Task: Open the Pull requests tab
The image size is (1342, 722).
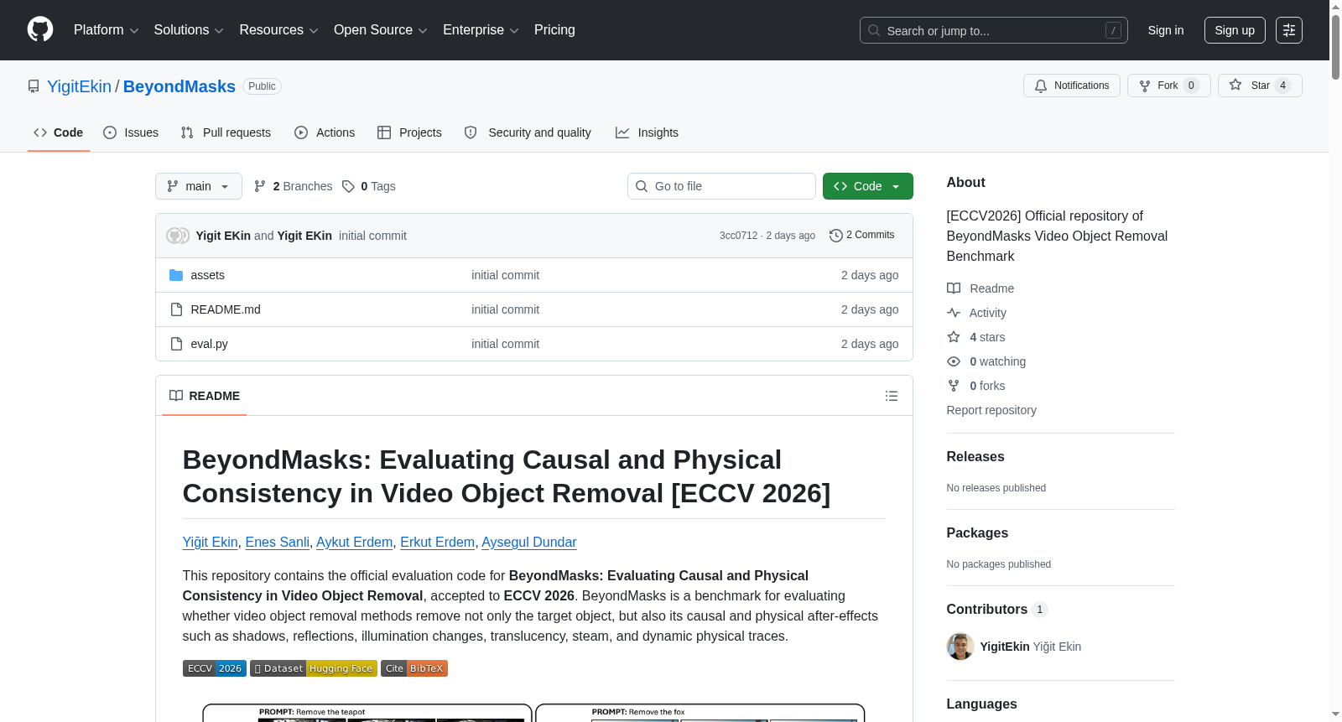Action: [226, 132]
